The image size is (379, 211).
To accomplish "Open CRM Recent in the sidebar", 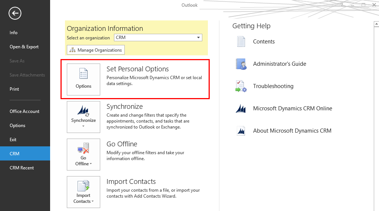I will coord(22,168).
